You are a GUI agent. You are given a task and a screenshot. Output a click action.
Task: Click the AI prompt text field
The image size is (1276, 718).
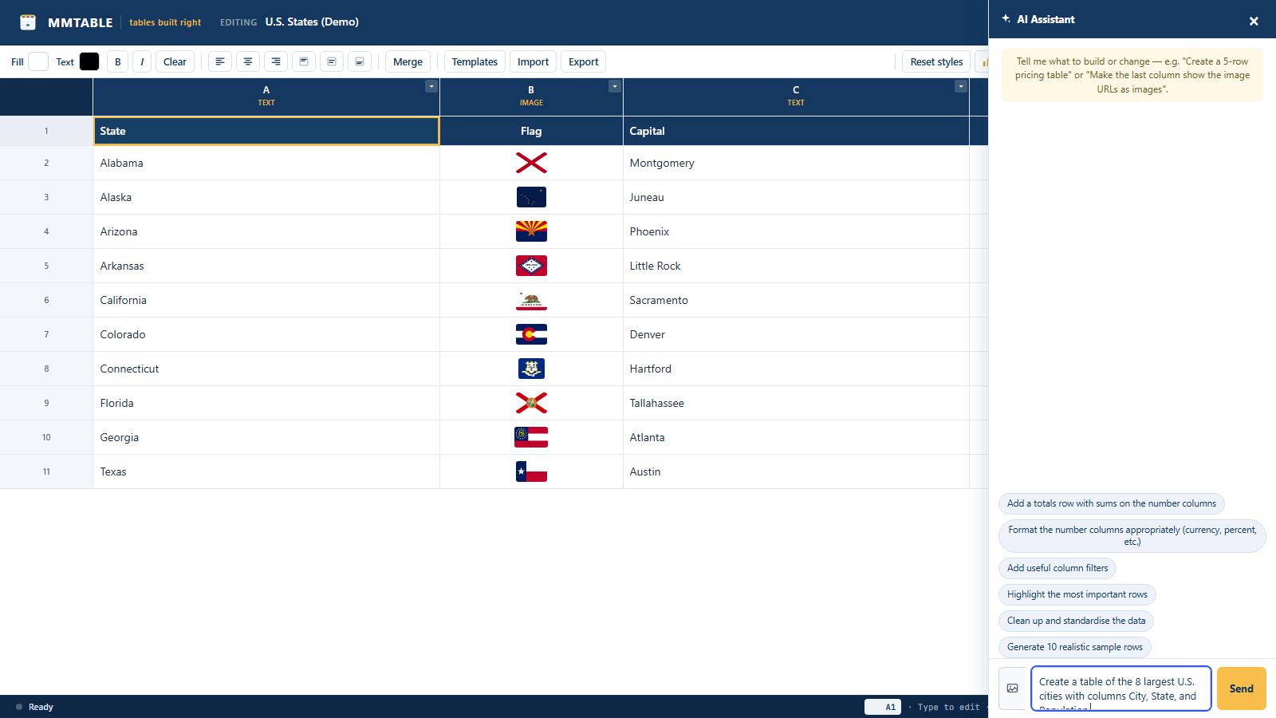coord(1120,688)
